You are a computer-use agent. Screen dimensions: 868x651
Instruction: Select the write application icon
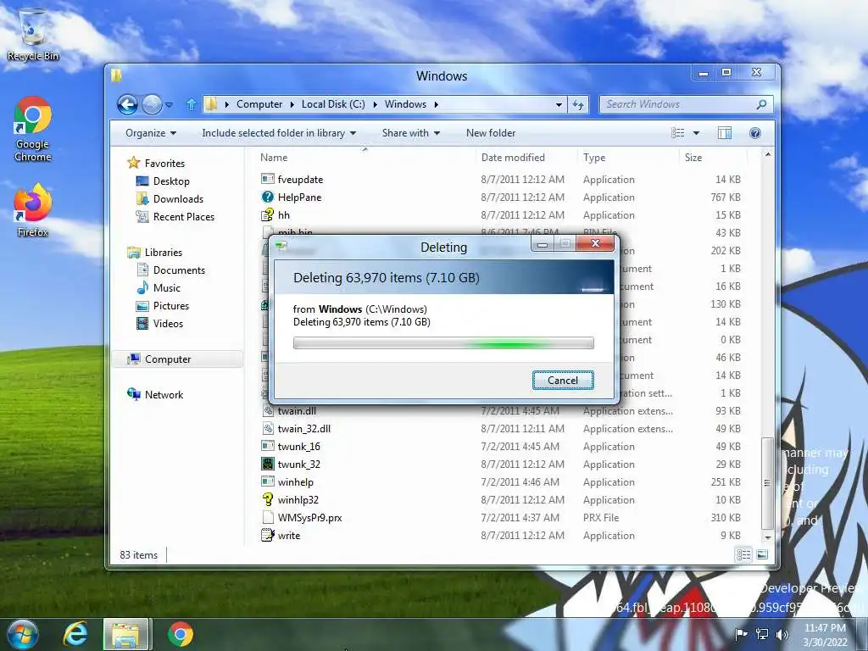[x=267, y=536]
